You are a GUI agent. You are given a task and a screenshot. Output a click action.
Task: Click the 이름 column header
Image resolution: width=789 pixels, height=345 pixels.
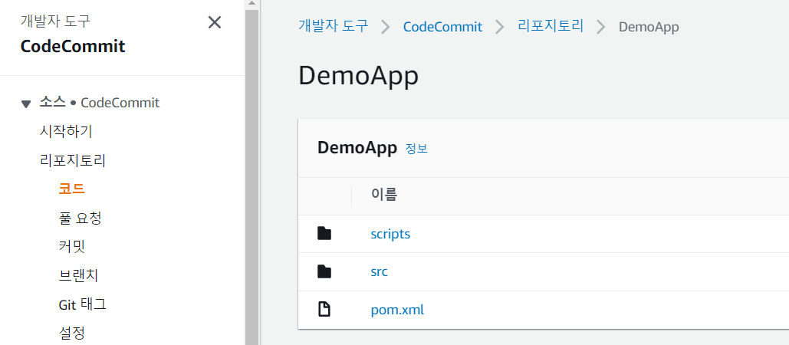(384, 195)
